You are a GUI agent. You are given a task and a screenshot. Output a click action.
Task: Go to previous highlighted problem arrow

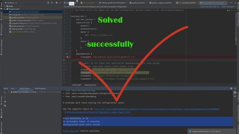[232, 10]
